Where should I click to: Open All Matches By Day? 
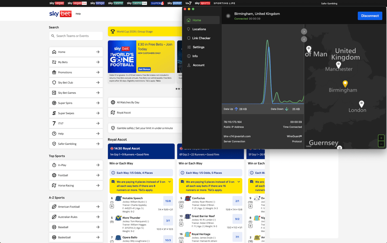pyautogui.click(x=145, y=102)
